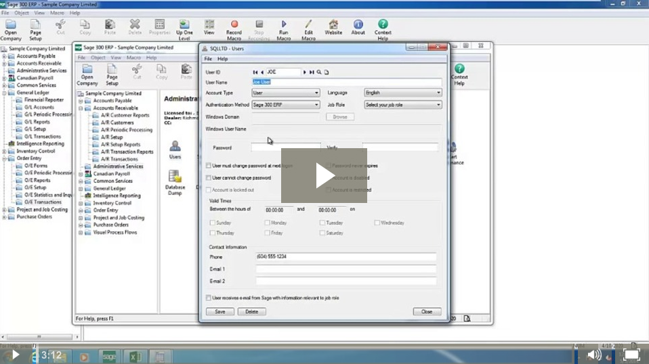Play the video with center play button
Viewport: 649px width, 364px height.
(324, 176)
